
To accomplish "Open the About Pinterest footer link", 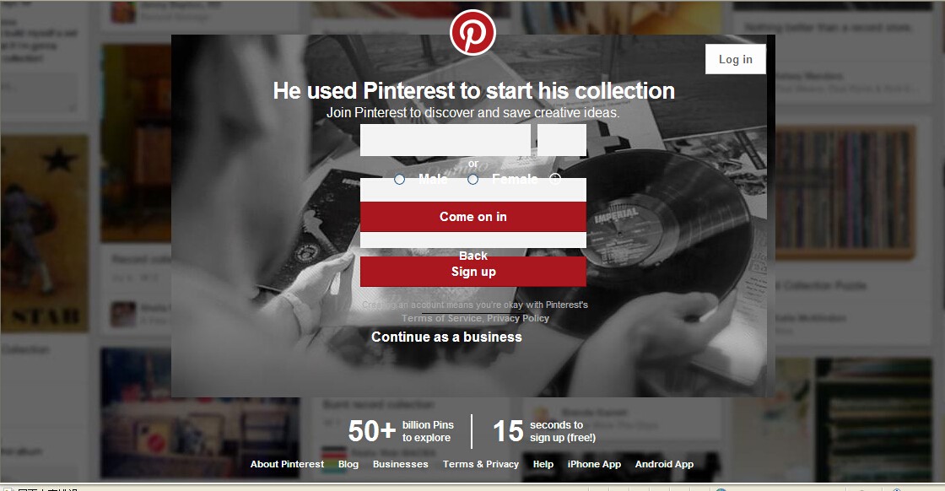I will click(x=287, y=464).
